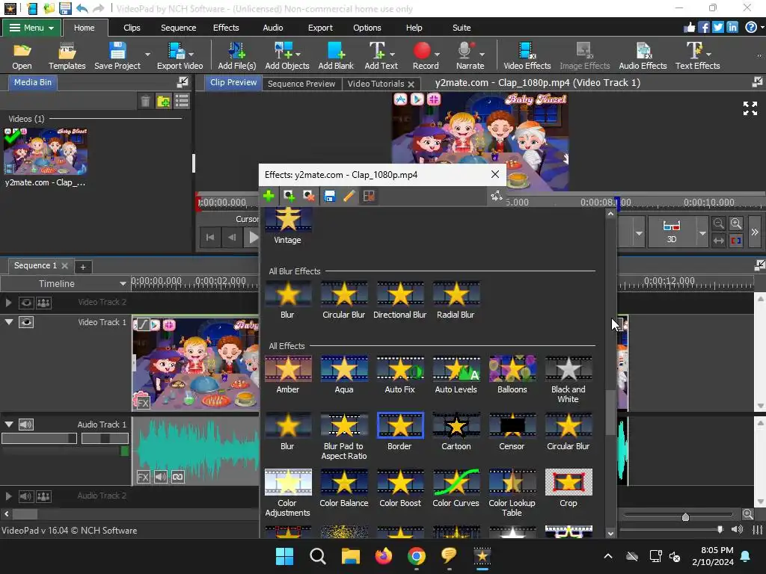This screenshot has height=574, width=766.
Task: Select the Color Balance effect
Action: click(x=344, y=488)
